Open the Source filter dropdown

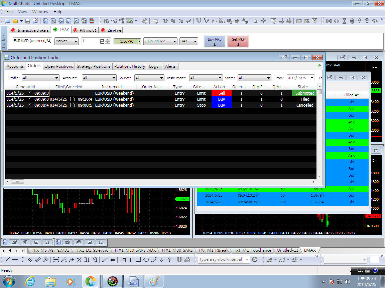point(149,78)
